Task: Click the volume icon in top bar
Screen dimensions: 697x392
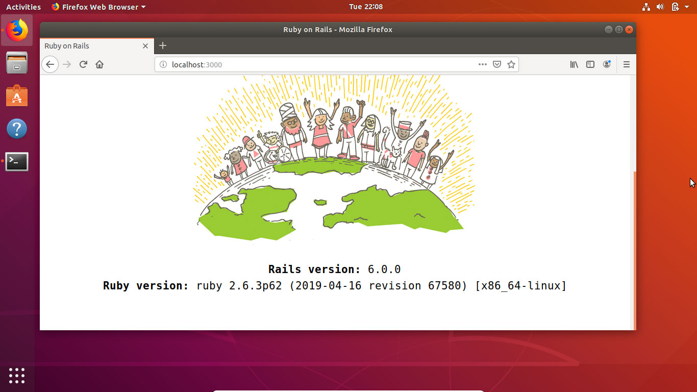Action: pyautogui.click(x=660, y=7)
